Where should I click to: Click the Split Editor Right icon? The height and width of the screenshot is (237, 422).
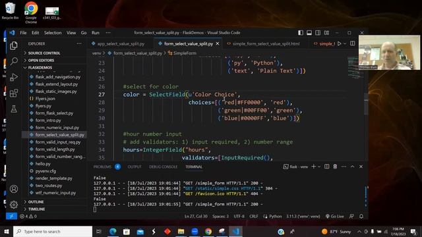353,43
